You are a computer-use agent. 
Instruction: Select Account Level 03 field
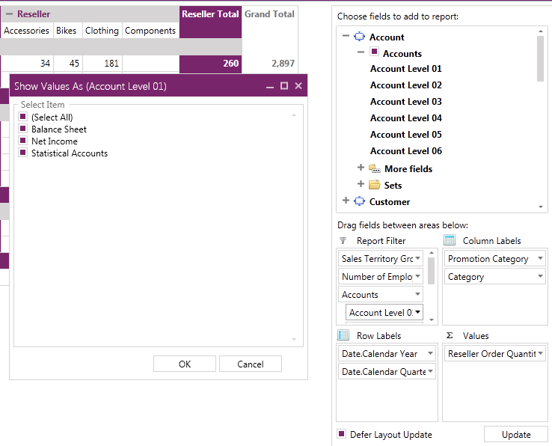point(405,102)
